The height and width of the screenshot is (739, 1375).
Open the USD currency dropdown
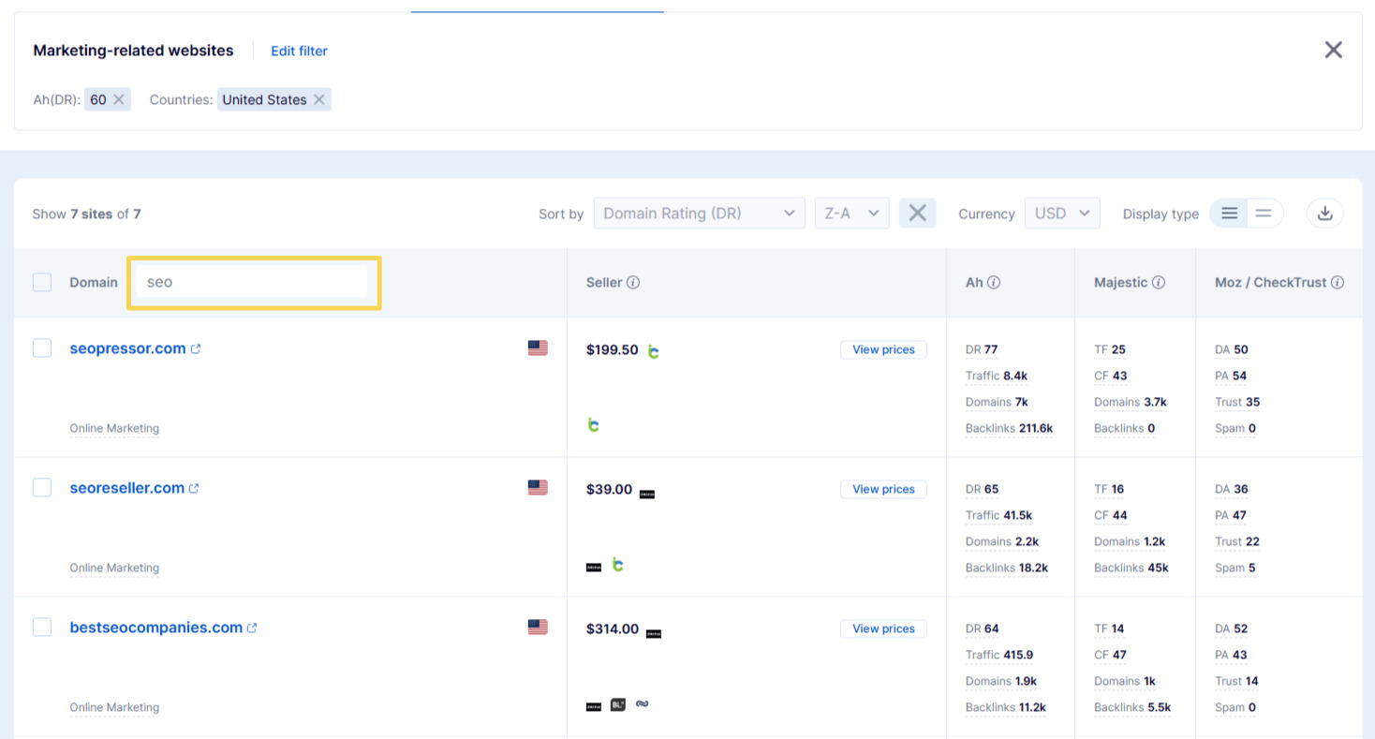[x=1061, y=214]
